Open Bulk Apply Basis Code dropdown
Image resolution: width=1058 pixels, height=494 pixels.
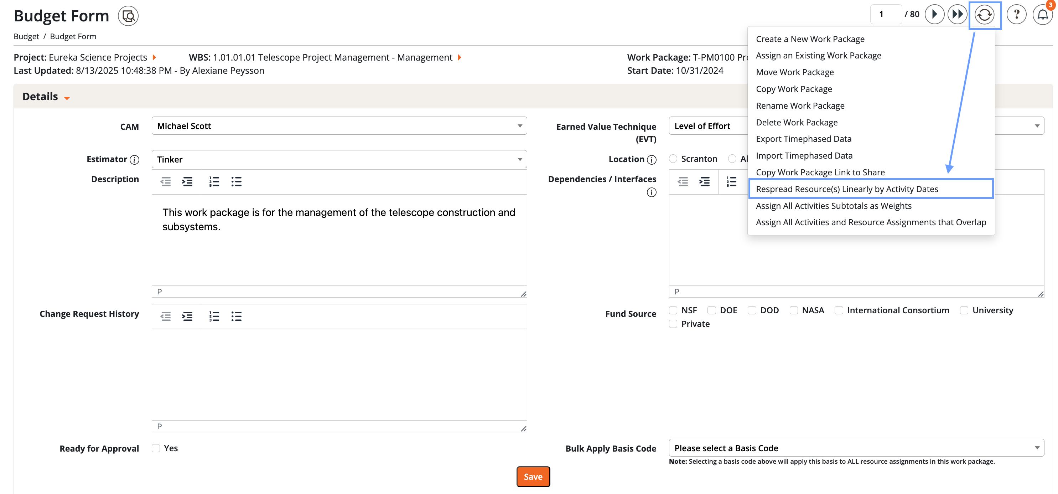856,448
